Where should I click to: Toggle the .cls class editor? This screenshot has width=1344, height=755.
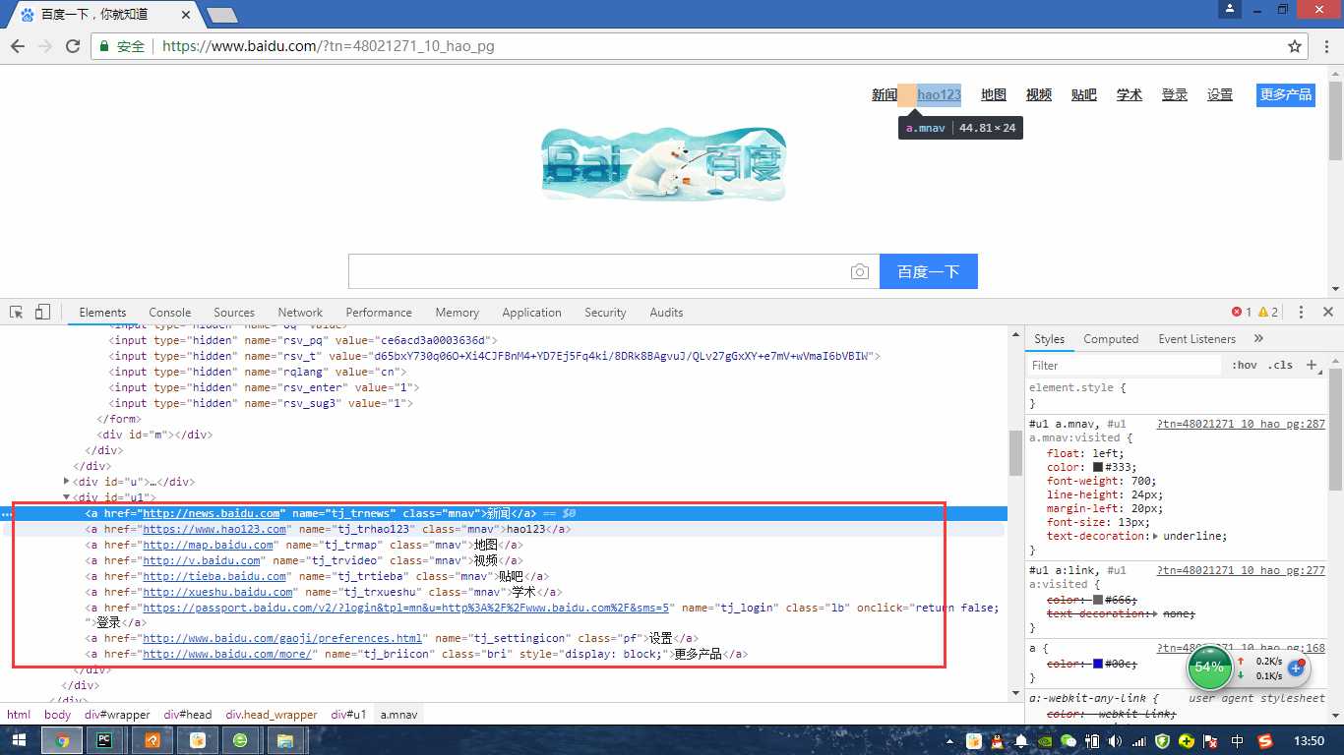click(x=1281, y=365)
